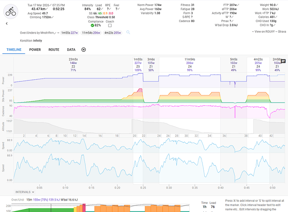
Task: Go back using the left chevron arrow
Action: (7, 24)
